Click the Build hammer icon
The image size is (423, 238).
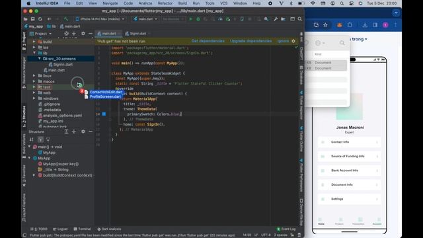click(66, 19)
